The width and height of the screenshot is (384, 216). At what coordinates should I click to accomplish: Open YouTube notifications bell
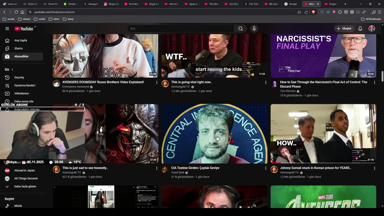pos(360,28)
